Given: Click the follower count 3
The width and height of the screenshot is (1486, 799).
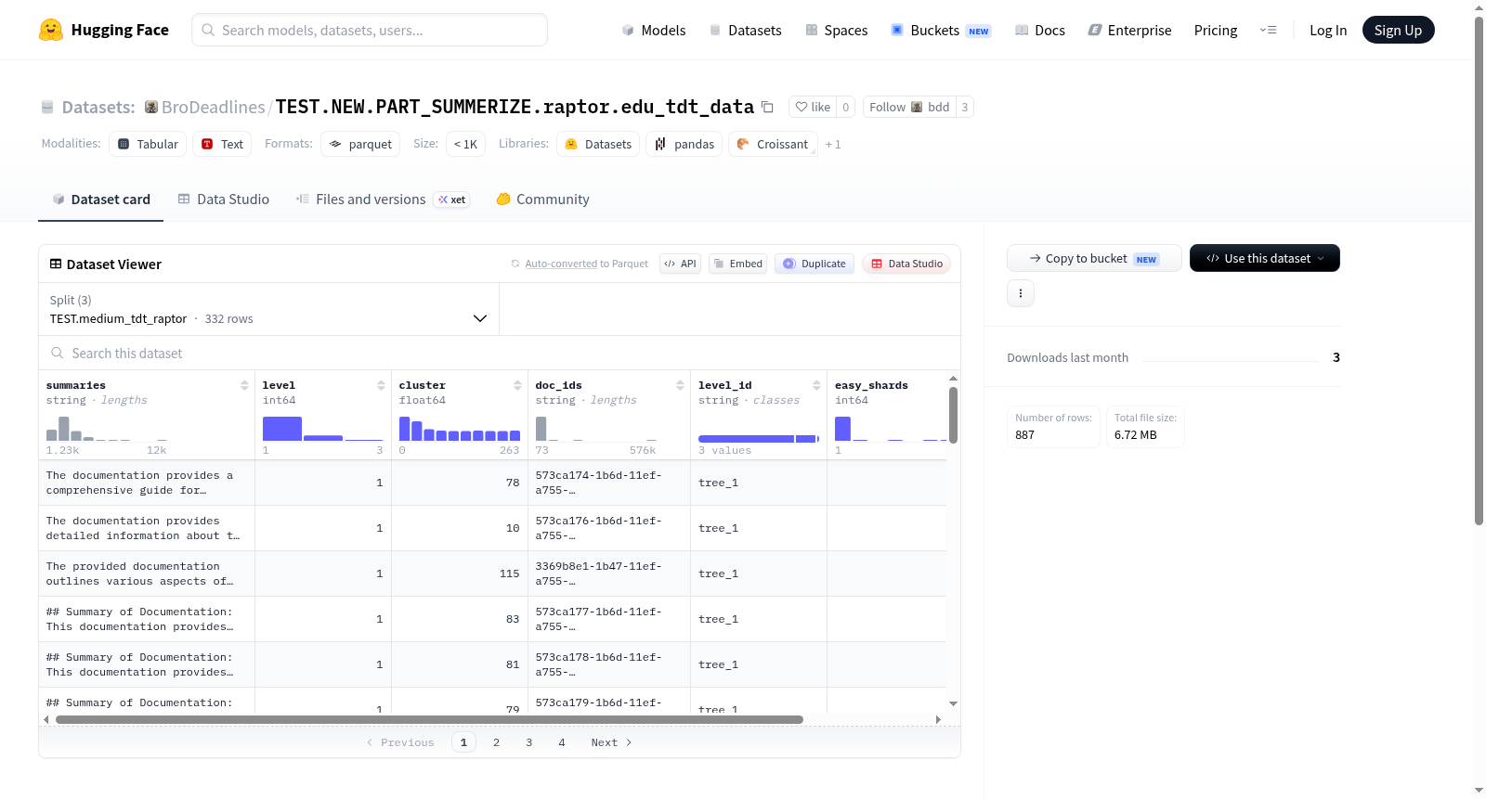Looking at the screenshot, I should 965,107.
